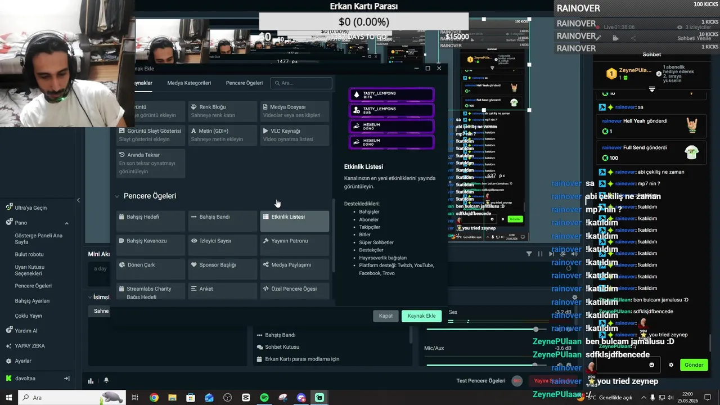The width and height of the screenshot is (720, 405).
Task: Open the Windows Start menu
Action: [x=9, y=398]
